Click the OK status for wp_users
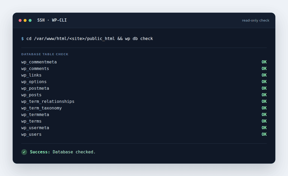The width and height of the screenshot is (288, 176). 264,134
